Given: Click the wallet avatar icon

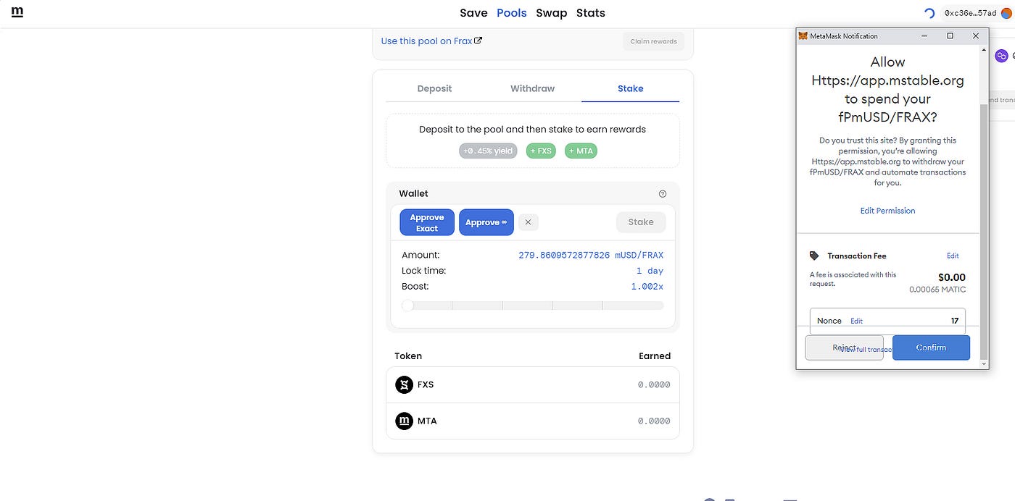Looking at the screenshot, I should point(1006,13).
